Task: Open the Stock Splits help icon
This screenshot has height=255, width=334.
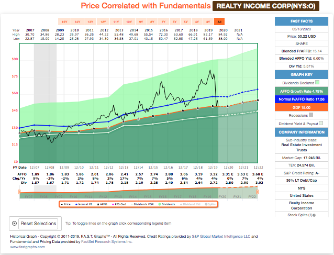Action: tap(314, 215)
